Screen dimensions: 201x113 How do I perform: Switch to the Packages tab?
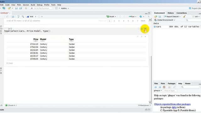tap(171, 83)
